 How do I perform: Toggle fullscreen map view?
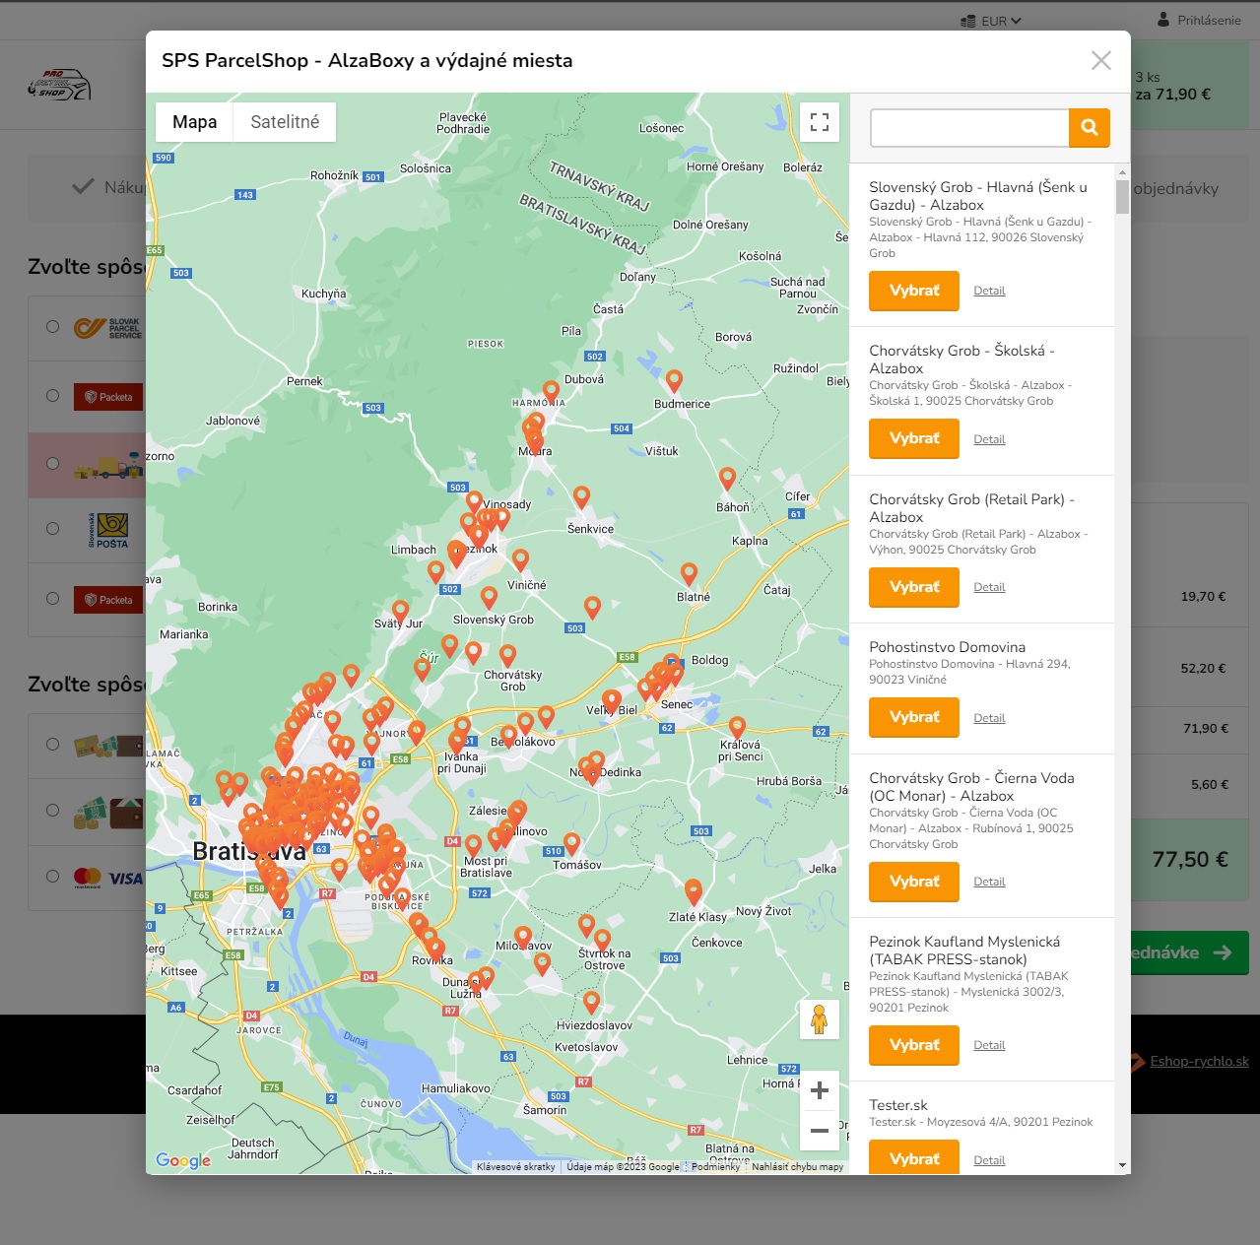pos(820,122)
